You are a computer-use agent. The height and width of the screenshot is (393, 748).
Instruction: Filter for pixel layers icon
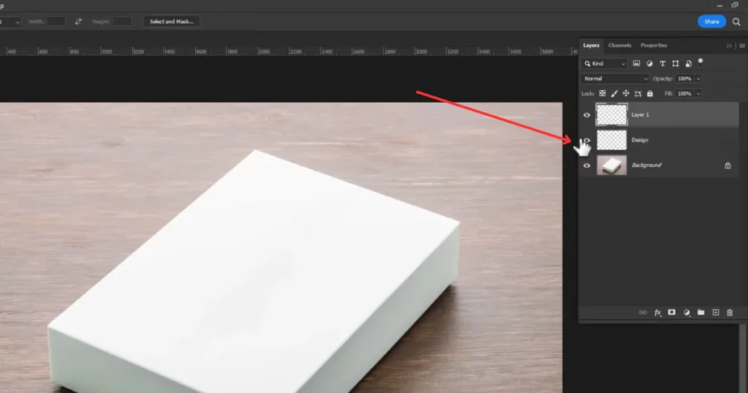(x=636, y=64)
